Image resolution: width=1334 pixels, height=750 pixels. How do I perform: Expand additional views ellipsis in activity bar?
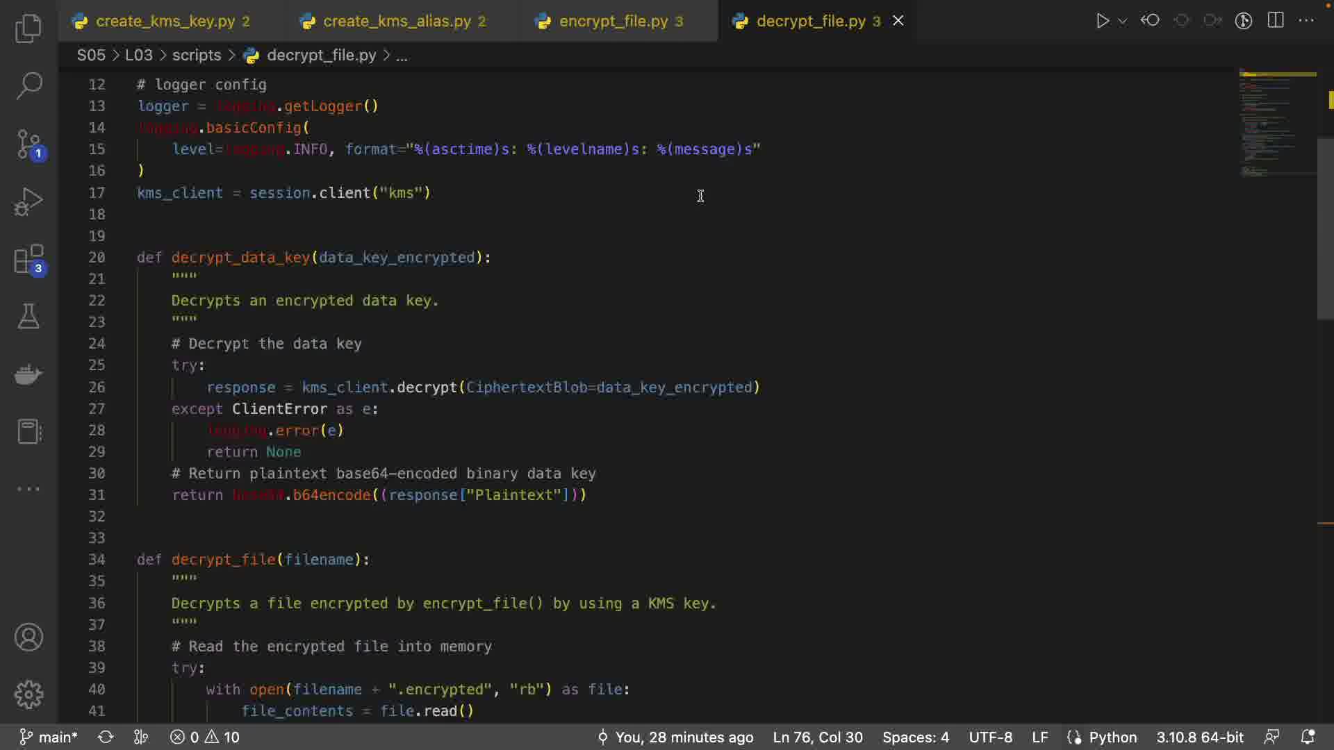(x=28, y=489)
